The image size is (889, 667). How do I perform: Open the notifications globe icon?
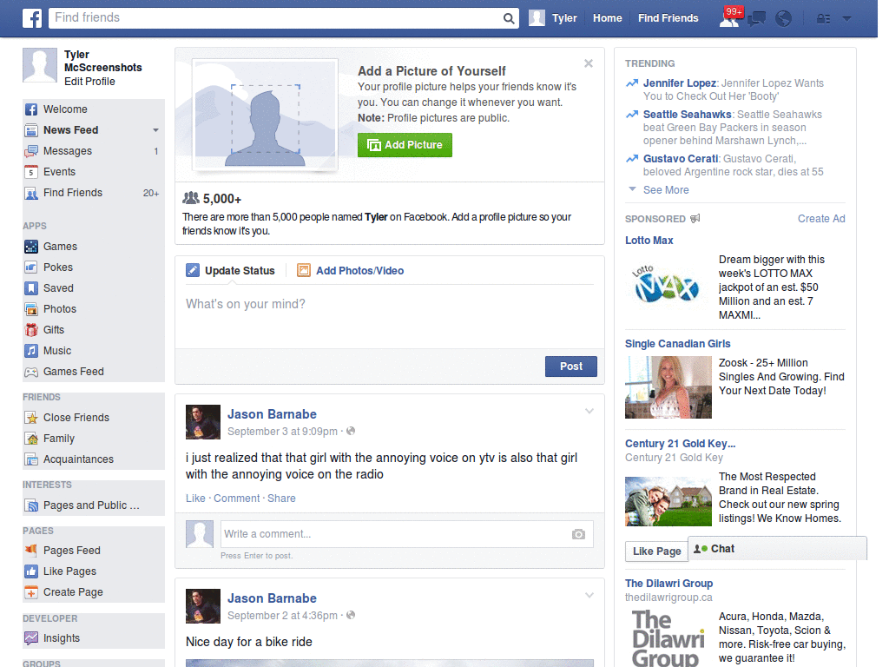click(x=784, y=19)
